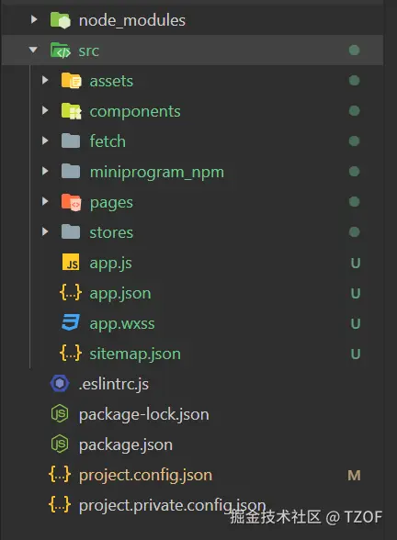Open the package-lock.json file
The height and width of the screenshot is (540, 397).
pyautogui.click(x=144, y=415)
